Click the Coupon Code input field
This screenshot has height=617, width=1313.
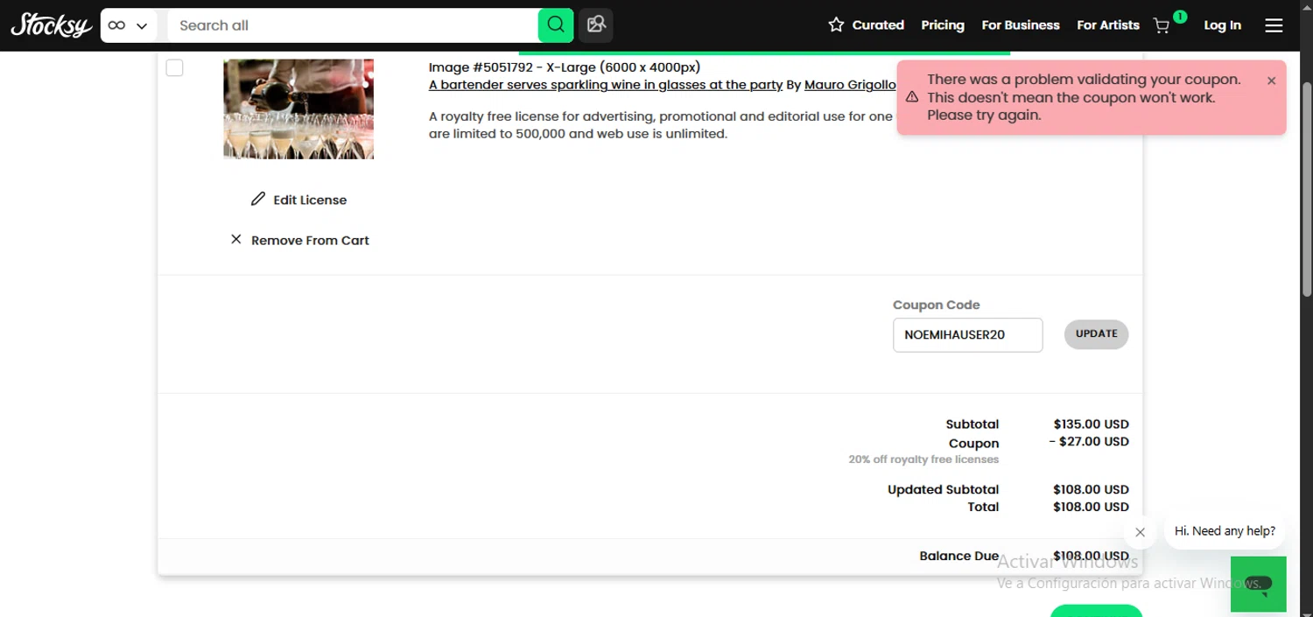click(967, 334)
